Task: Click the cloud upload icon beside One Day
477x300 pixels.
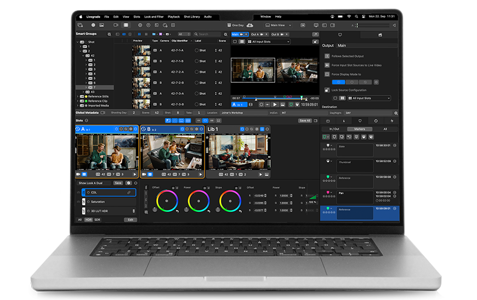Action: [x=250, y=25]
